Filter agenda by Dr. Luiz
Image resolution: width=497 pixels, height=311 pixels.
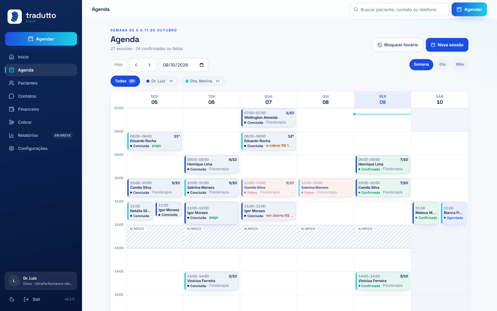(x=160, y=81)
